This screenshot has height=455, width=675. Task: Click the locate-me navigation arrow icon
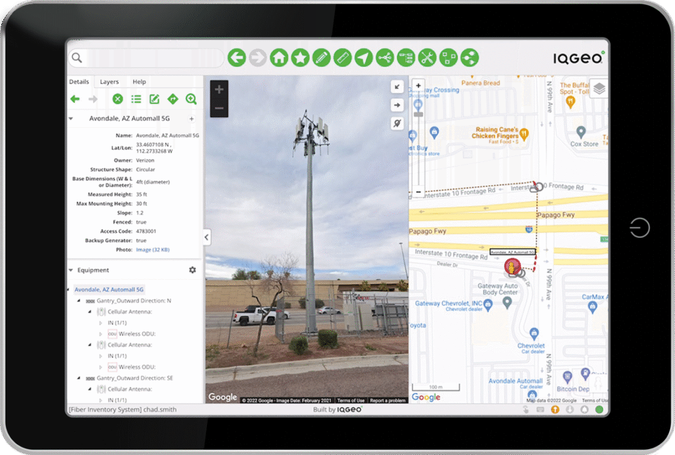363,58
